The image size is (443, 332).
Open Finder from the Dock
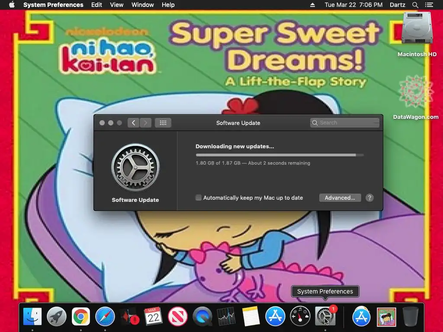pyautogui.click(x=32, y=316)
